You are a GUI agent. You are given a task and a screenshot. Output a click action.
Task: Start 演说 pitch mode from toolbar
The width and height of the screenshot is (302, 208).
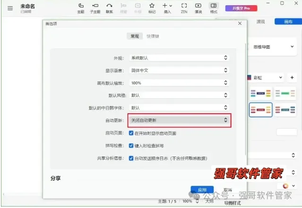[x=198, y=8]
